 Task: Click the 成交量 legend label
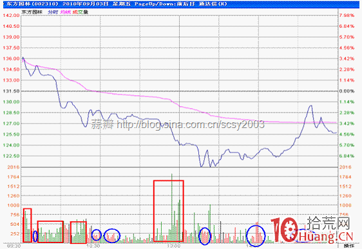pyautogui.click(x=81, y=12)
